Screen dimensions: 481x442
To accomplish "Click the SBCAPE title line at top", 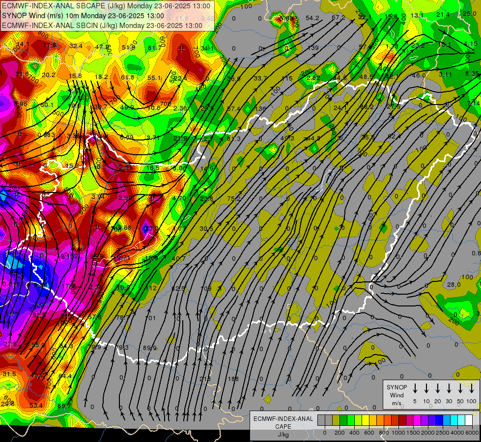I will tap(106, 6).
